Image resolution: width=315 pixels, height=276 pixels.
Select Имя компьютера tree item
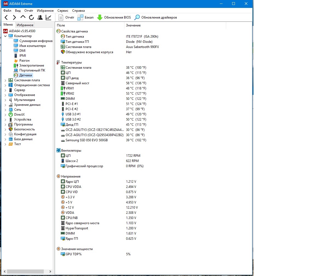pyautogui.click(x=30, y=46)
